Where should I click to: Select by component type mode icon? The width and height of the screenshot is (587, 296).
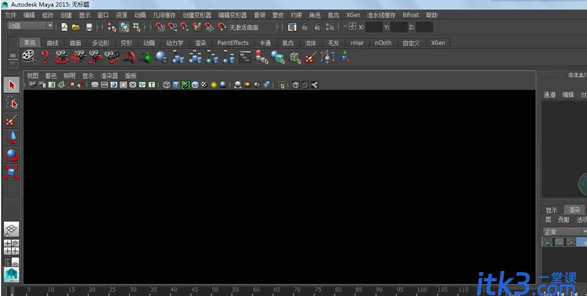click(136, 27)
